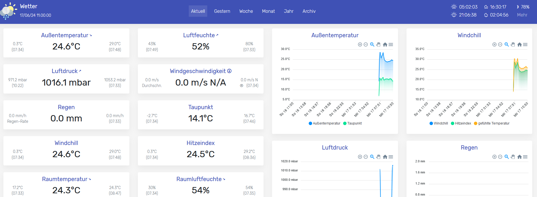
Task: Open the Archiv tab
Action: point(309,11)
